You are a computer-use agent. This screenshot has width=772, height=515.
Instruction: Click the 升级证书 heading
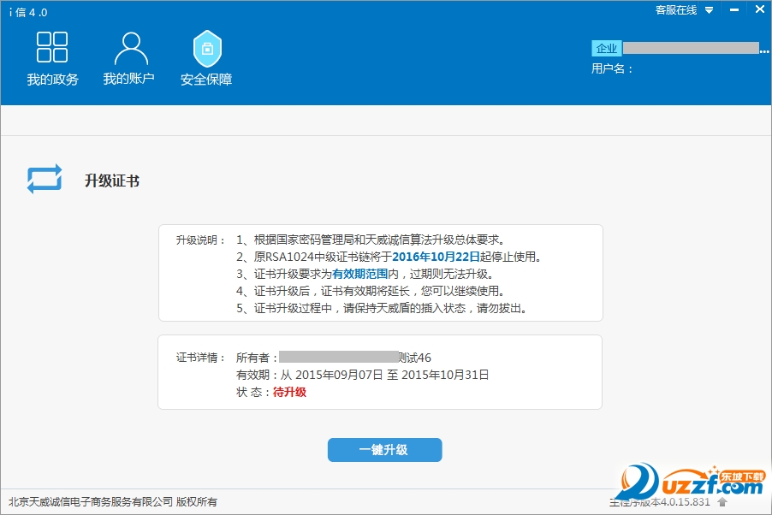click(112, 181)
